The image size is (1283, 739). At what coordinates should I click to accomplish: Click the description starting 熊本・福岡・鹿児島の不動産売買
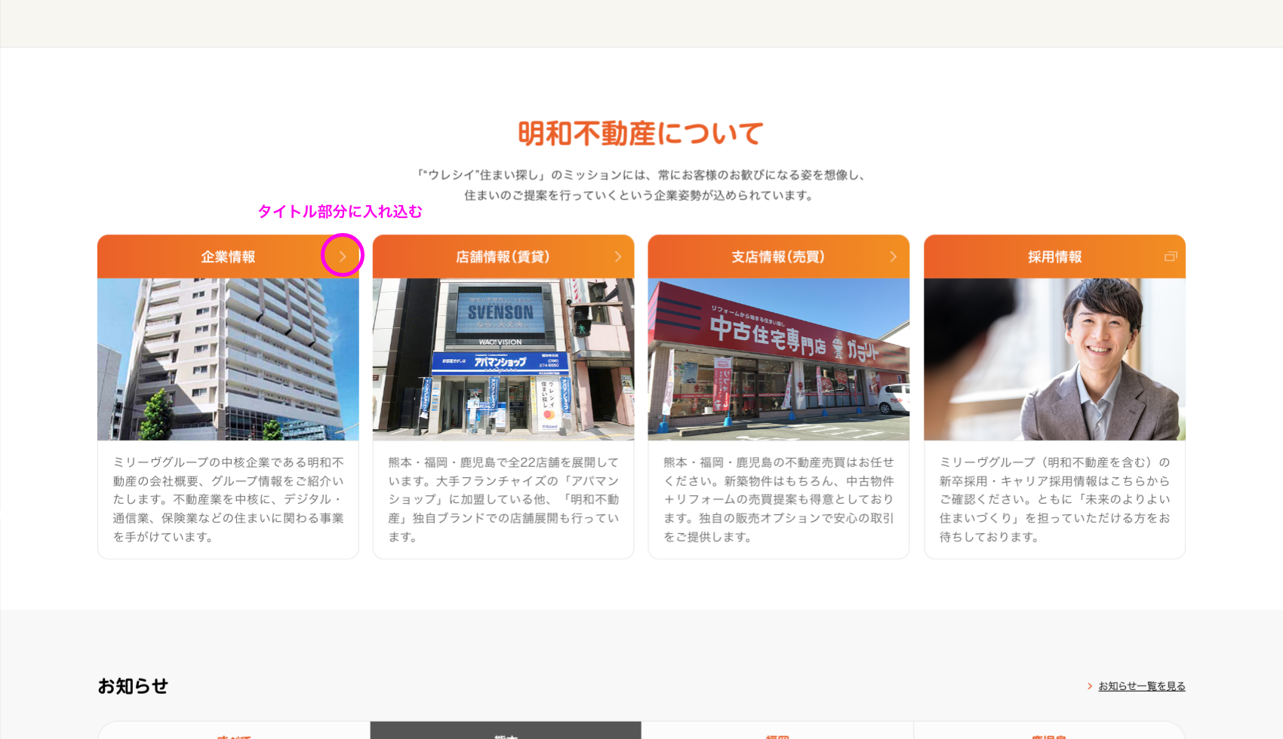pos(779,499)
